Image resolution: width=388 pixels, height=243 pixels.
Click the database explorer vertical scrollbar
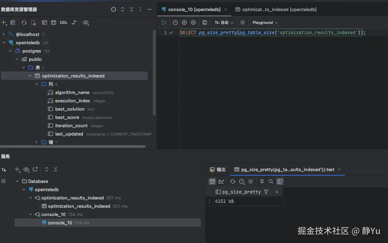(154, 73)
